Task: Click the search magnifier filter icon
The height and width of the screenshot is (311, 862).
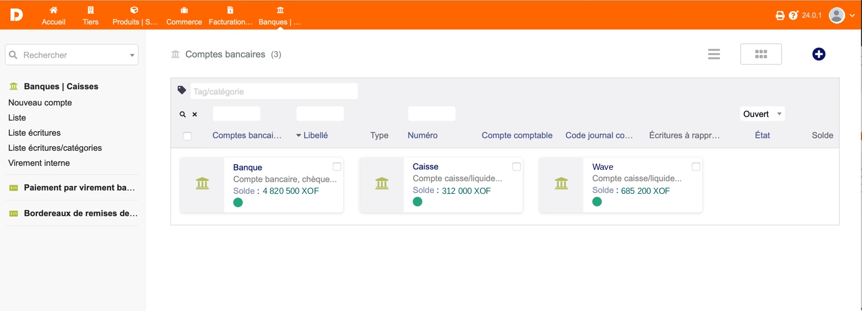Action: (183, 114)
